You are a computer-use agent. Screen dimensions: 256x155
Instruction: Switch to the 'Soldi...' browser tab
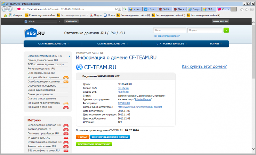pos(164,9)
